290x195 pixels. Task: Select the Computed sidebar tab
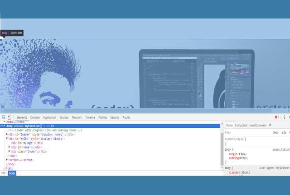click(x=241, y=125)
